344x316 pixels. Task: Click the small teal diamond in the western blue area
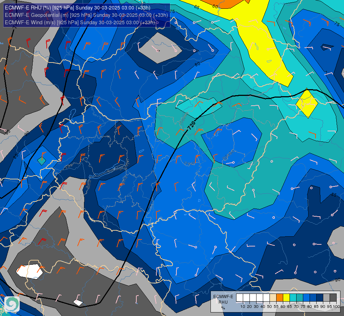[42, 161]
